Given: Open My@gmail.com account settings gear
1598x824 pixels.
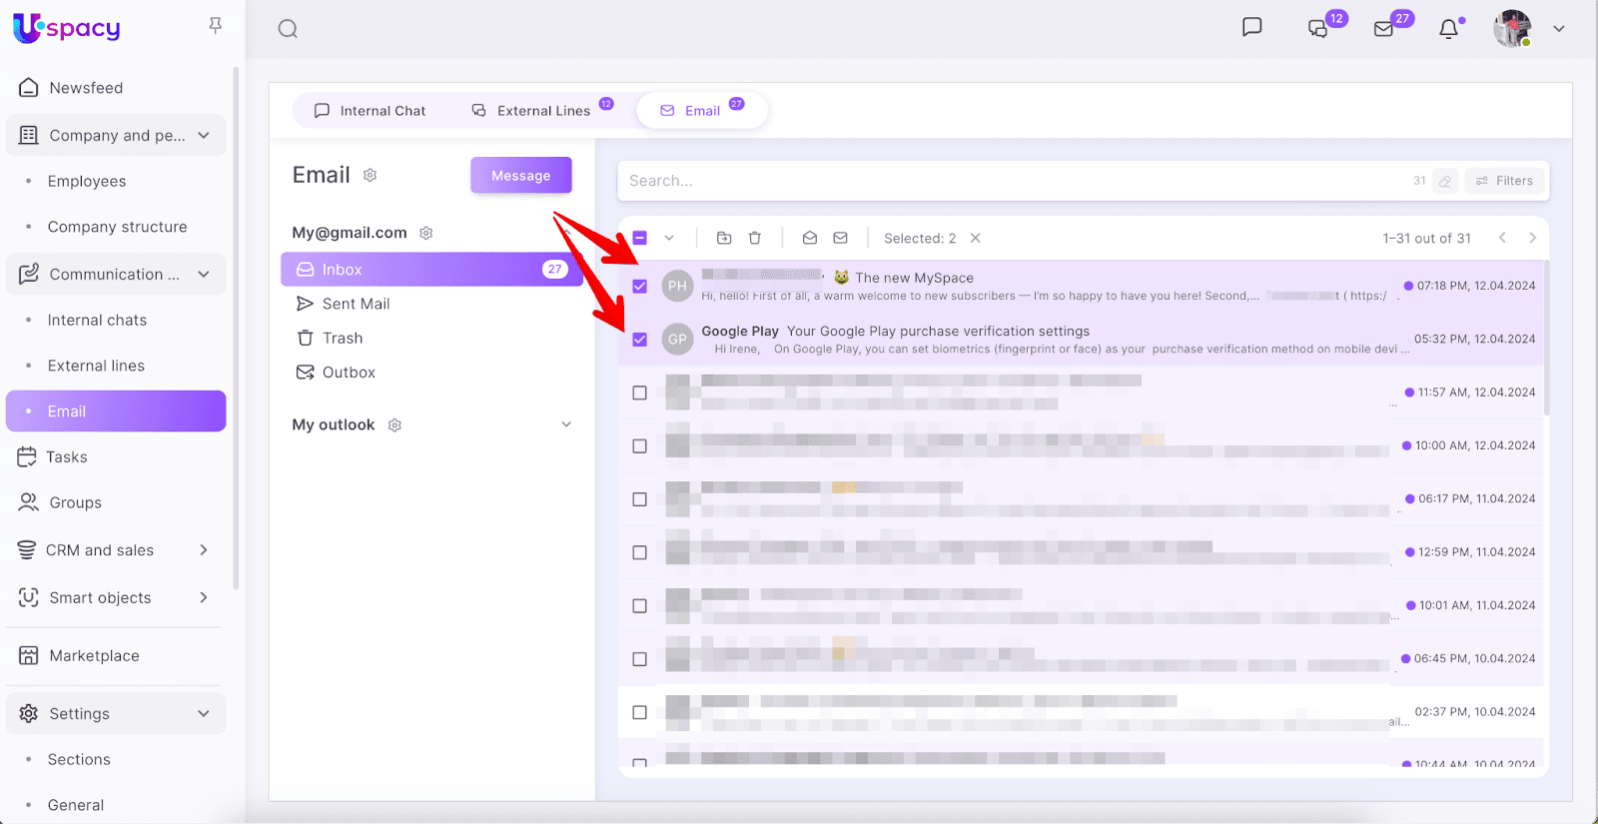Looking at the screenshot, I should (426, 233).
